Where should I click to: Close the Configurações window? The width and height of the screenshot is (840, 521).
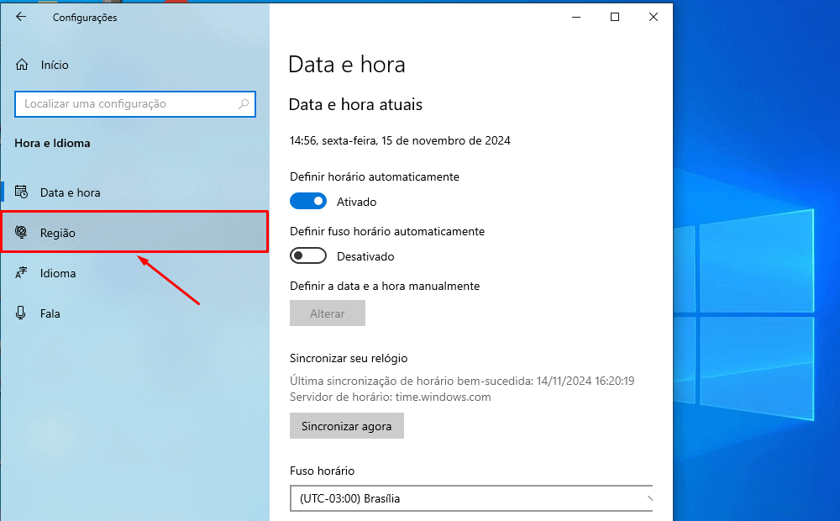click(654, 17)
